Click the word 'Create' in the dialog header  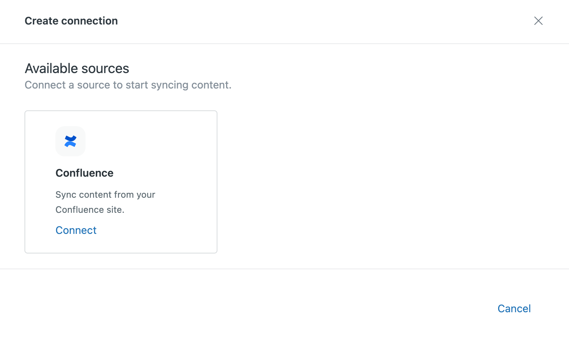tap(41, 21)
